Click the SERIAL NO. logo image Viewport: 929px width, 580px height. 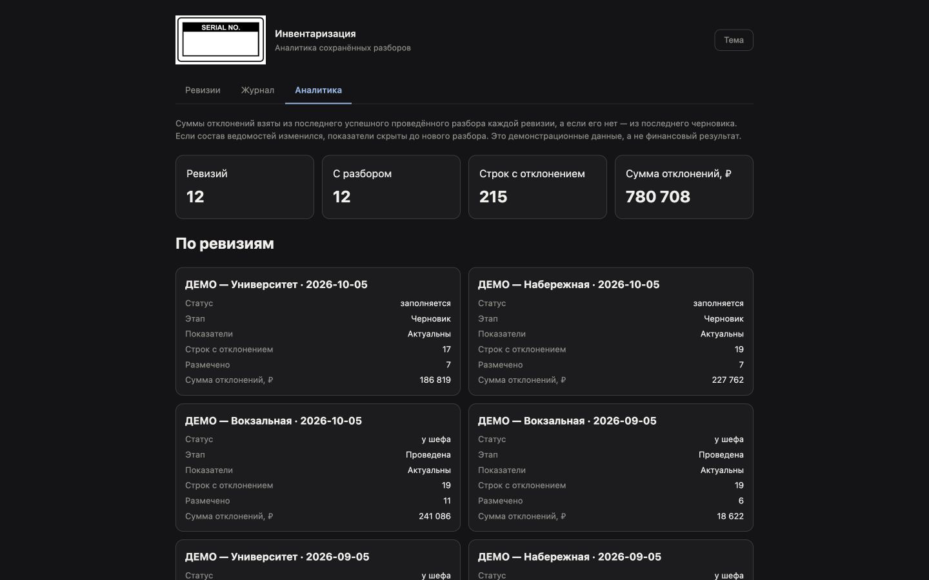(x=221, y=40)
